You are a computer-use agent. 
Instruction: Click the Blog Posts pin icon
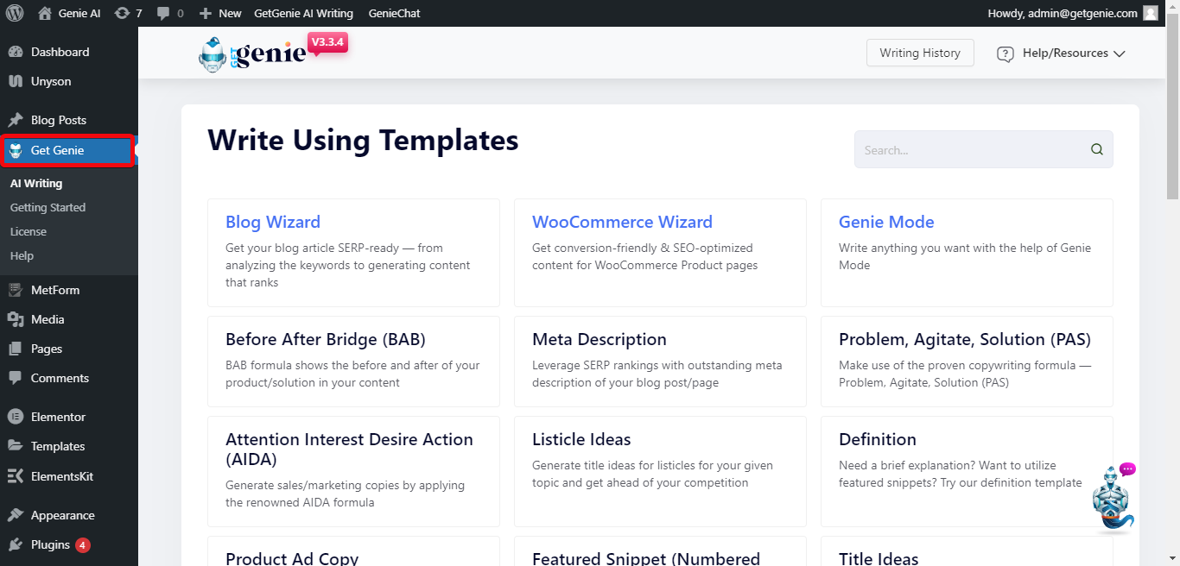coord(16,120)
